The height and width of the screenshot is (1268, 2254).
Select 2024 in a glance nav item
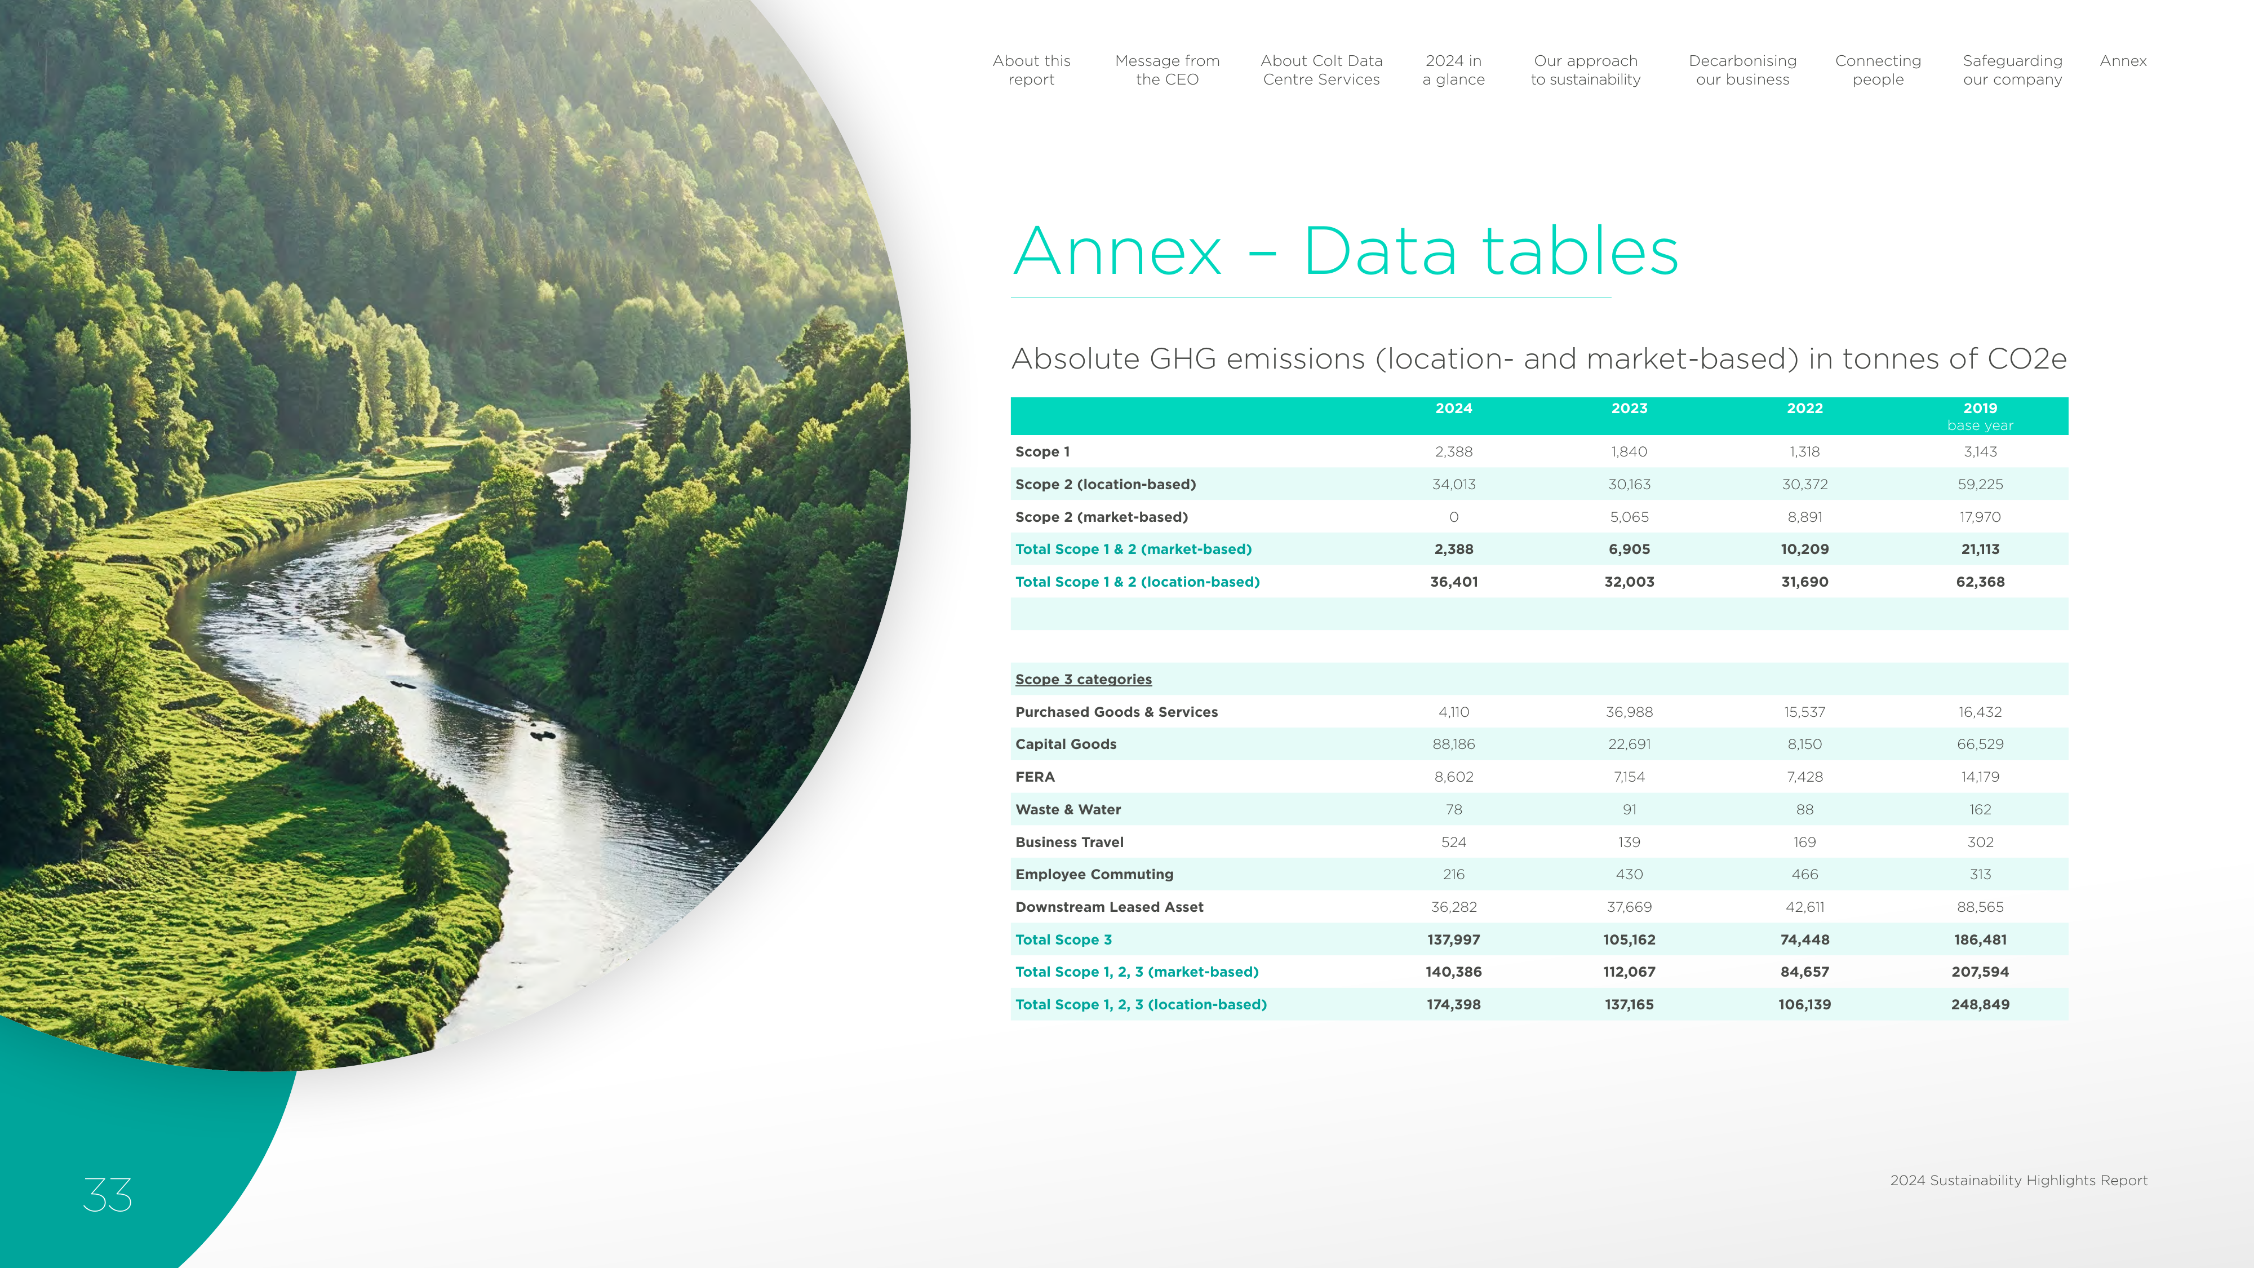pos(1453,70)
